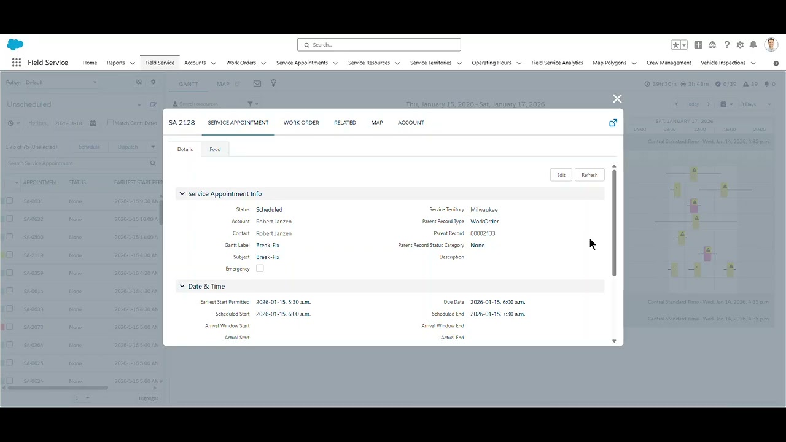
Task: Open the Trailhead guidance icon
Action: 712,45
